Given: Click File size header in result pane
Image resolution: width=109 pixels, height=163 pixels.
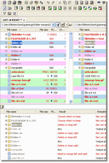Looking at the screenshot, I should (x=44, y=112).
